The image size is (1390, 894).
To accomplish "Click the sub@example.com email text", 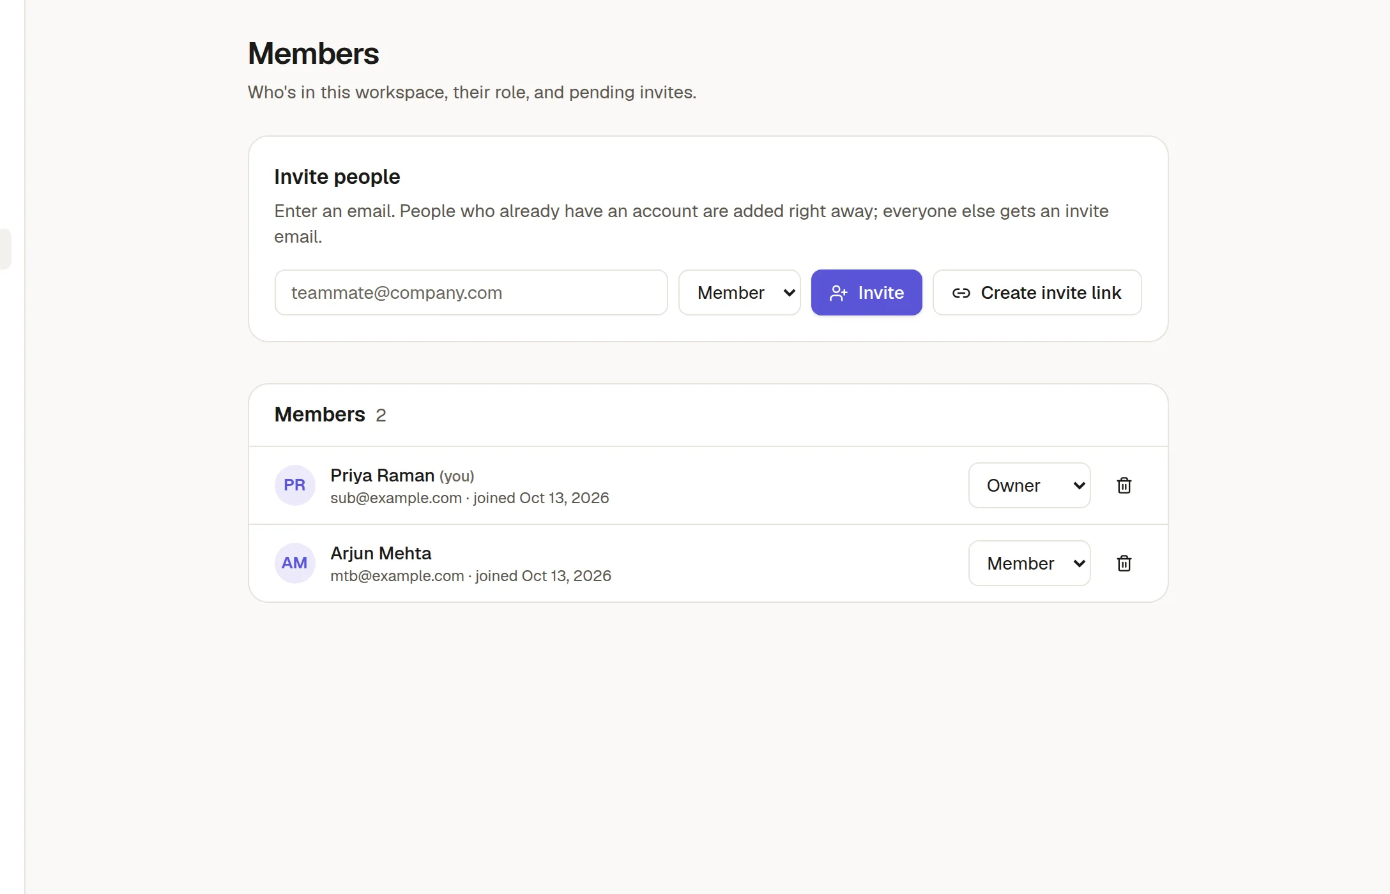I will [395, 498].
